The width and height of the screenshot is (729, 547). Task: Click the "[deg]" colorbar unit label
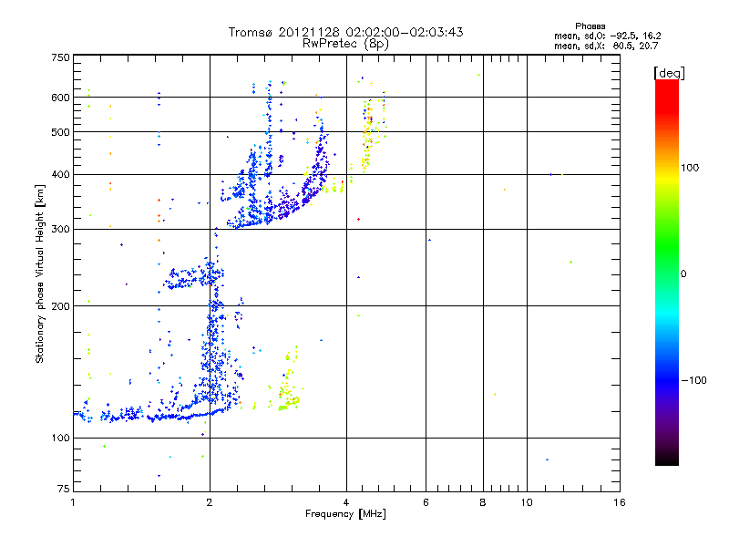click(x=669, y=73)
